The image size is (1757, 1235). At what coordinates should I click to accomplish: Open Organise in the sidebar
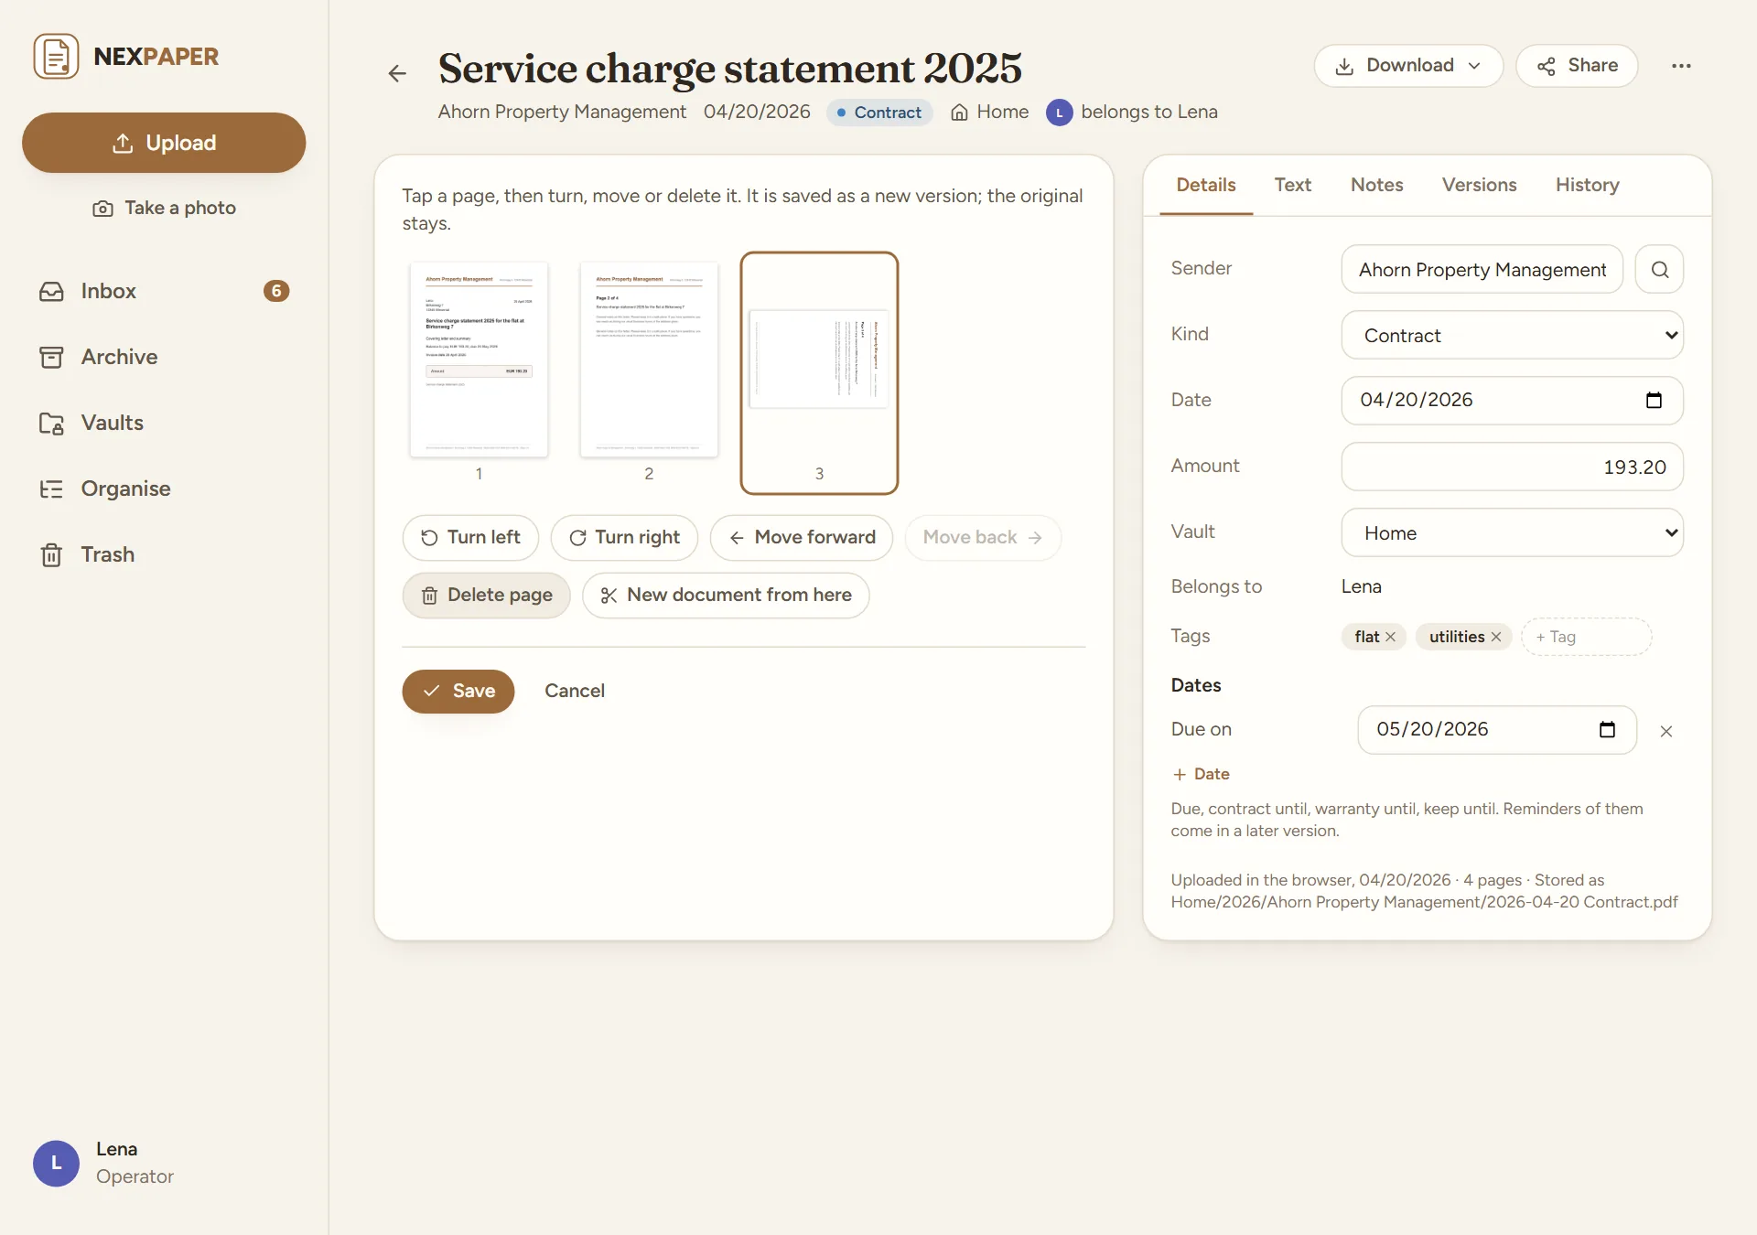164,489
